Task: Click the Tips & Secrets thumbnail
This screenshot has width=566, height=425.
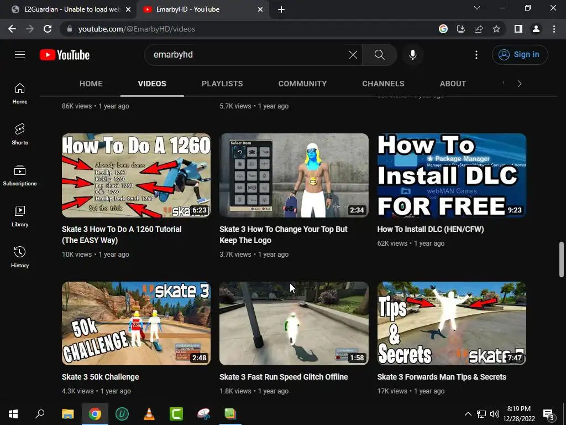Action: 452,323
